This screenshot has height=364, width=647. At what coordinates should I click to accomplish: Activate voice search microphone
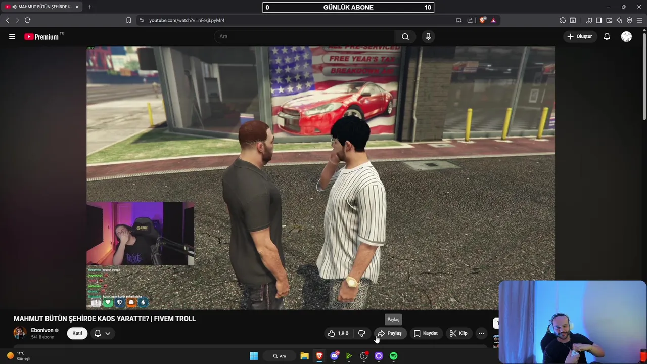click(428, 36)
